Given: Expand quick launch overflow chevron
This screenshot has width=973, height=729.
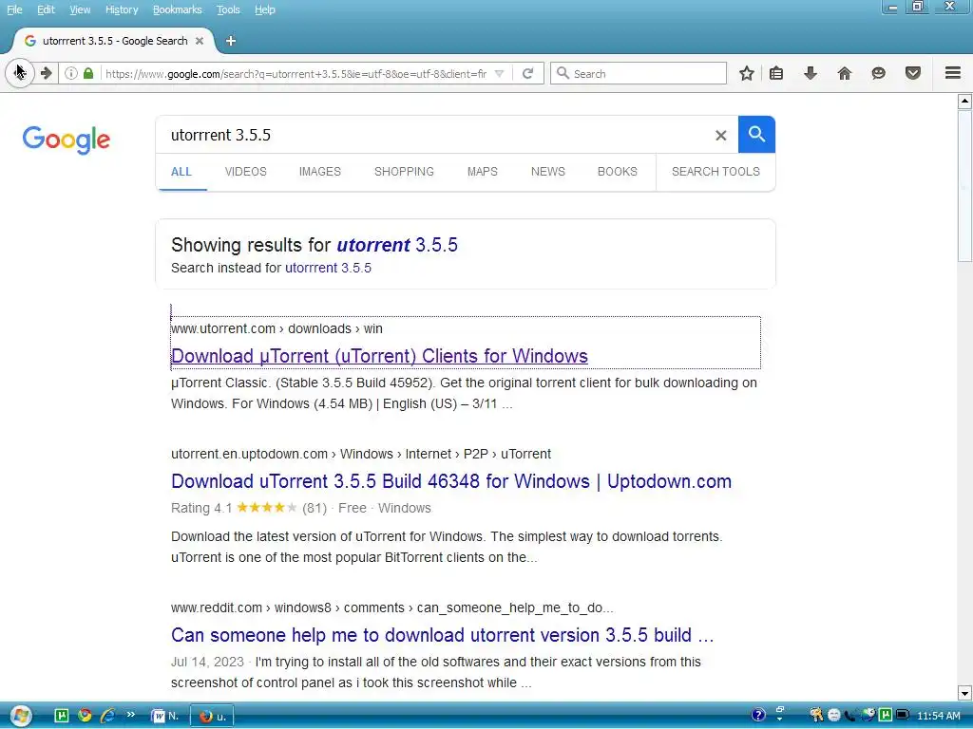Looking at the screenshot, I should pos(130,714).
